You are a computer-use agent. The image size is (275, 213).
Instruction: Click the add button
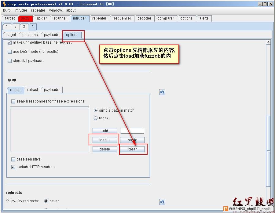tap(105, 131)
